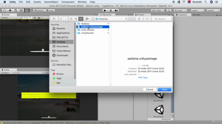
Task: Select PROJECTS in Favorites sidebar
Action: click(62, 38)
